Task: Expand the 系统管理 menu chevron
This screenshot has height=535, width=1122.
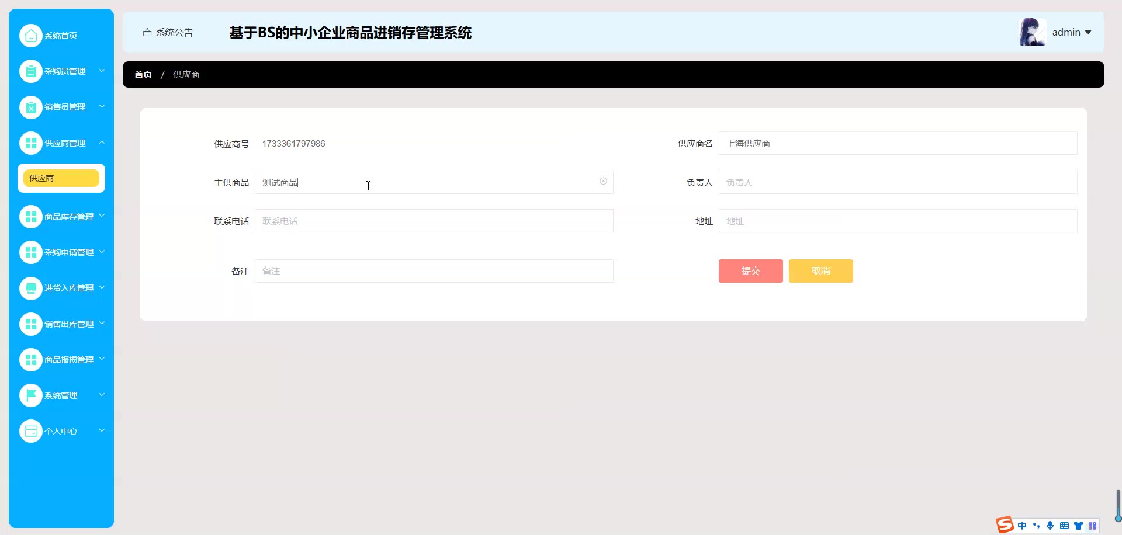Action: click(102, 395)
